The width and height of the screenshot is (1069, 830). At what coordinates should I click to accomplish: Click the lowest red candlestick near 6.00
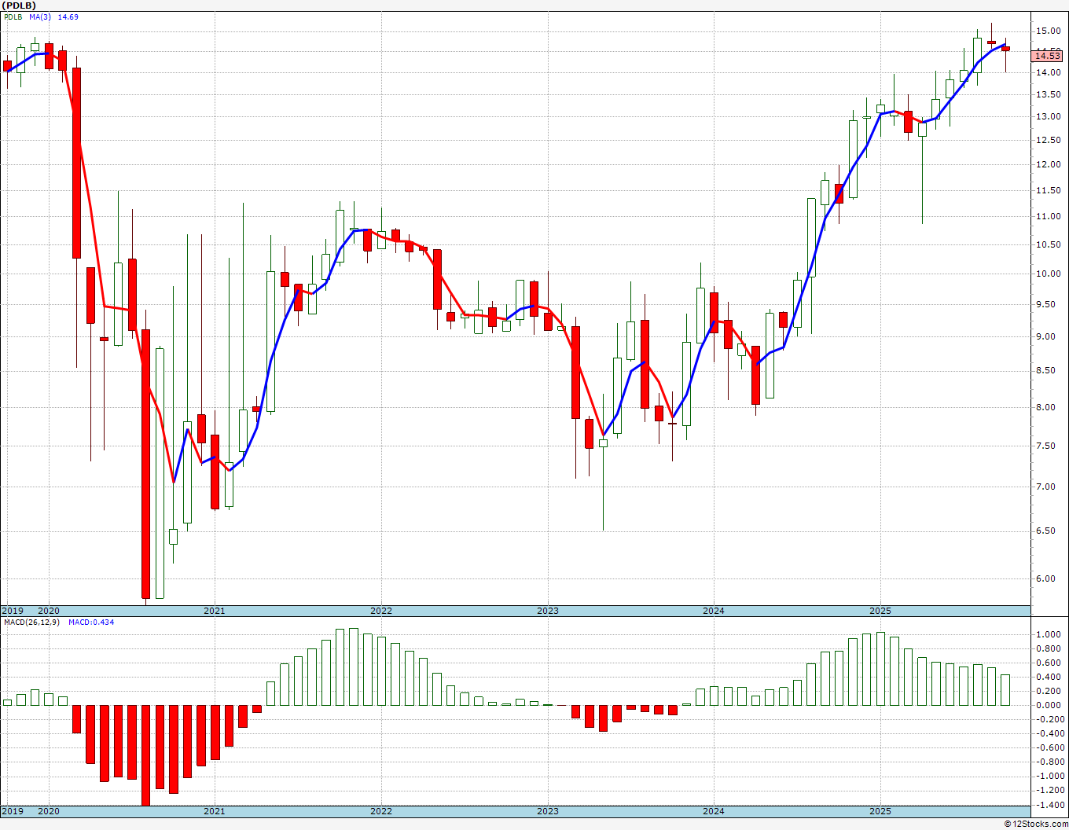[145, 464]
